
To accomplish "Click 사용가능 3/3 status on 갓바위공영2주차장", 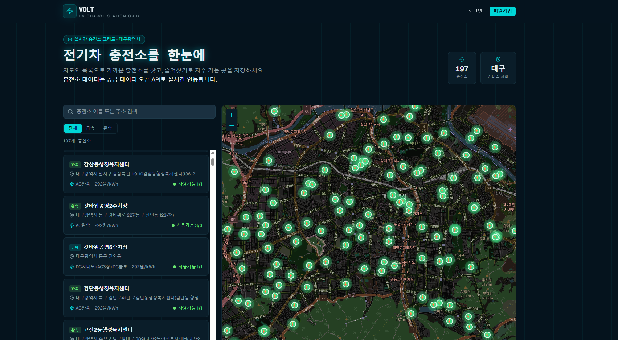I will pyautogui.click(x=187, y=225).
